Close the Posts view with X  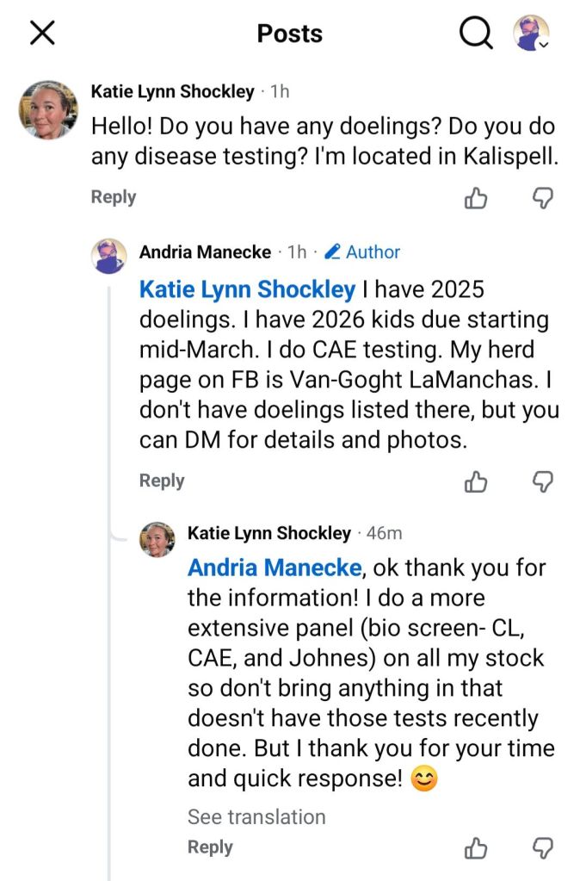pyautogui.click(x=42, y=34)
